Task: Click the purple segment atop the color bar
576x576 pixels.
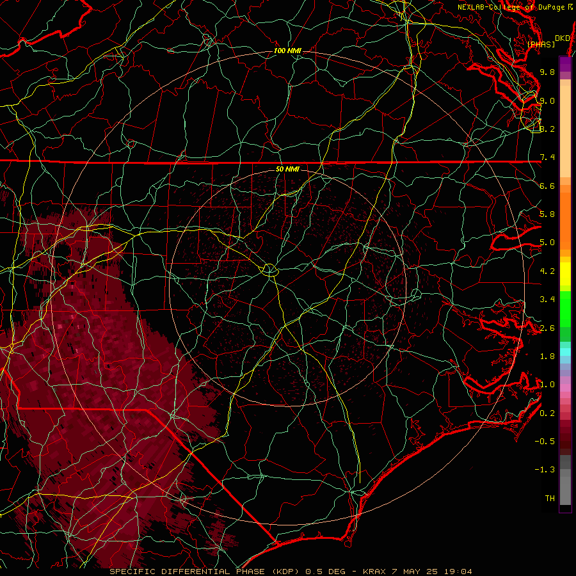Action: pyautogui.click(x=565, y=64)
